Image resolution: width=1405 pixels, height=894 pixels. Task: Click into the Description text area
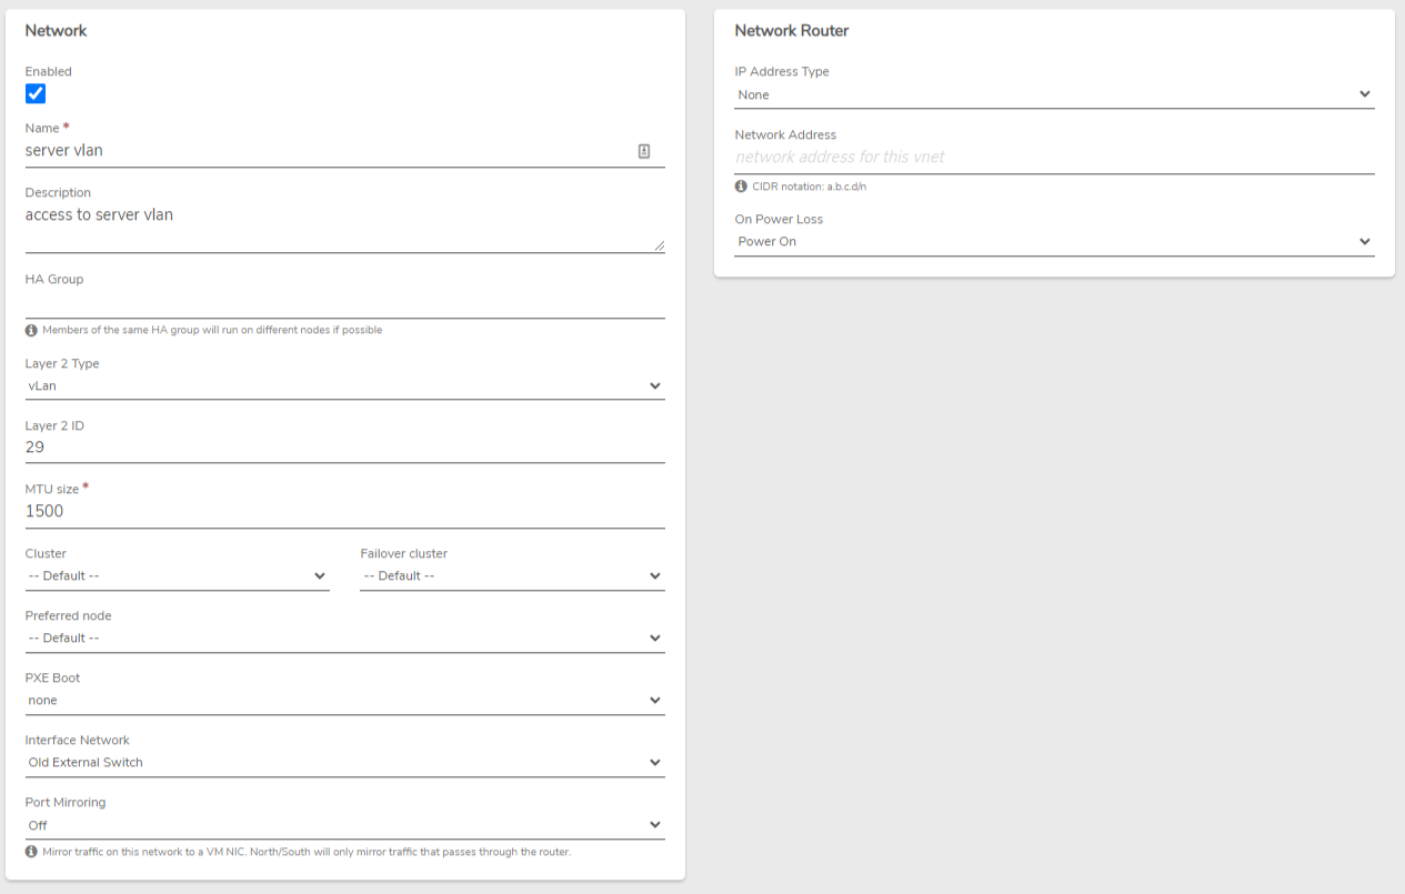point(345,227)
